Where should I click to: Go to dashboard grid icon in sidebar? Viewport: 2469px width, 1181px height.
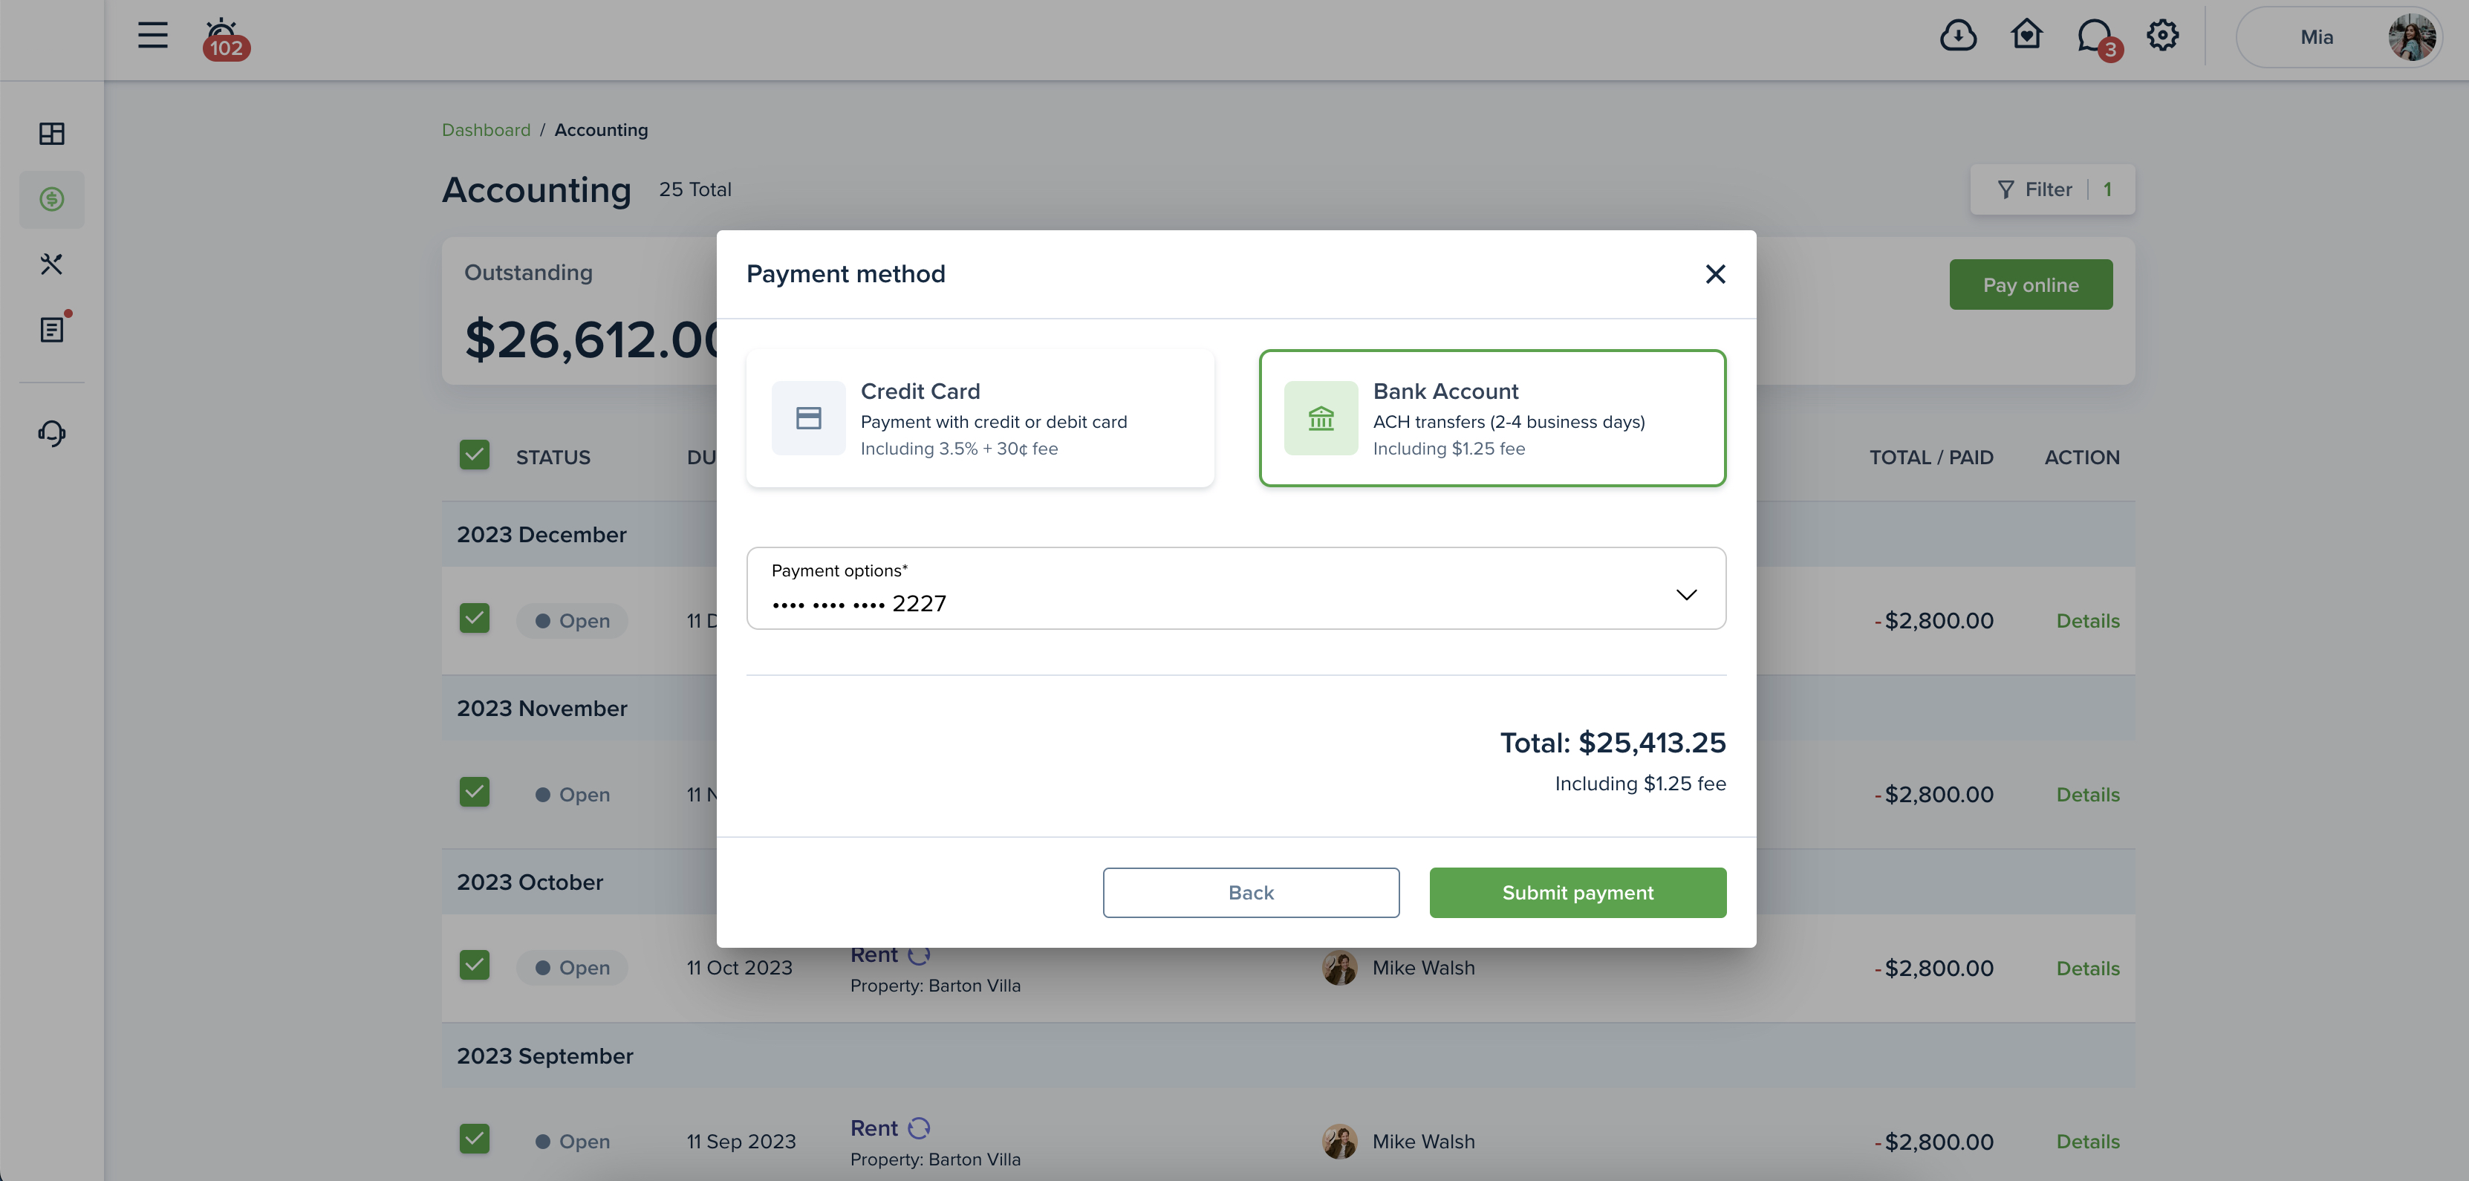click(52, 133)
